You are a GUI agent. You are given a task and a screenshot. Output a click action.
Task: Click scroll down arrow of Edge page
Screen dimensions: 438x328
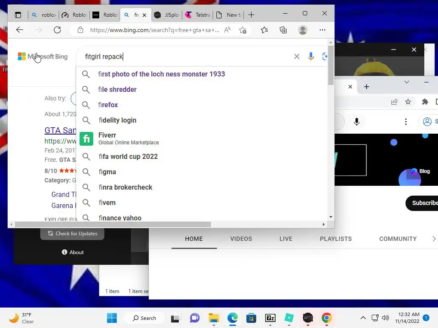[x=331, y=217]
